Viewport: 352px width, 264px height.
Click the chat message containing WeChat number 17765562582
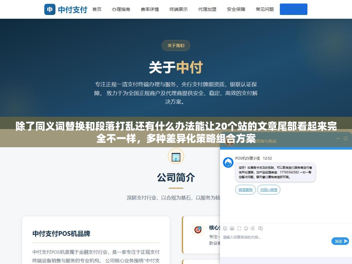[x=275, y=172]
